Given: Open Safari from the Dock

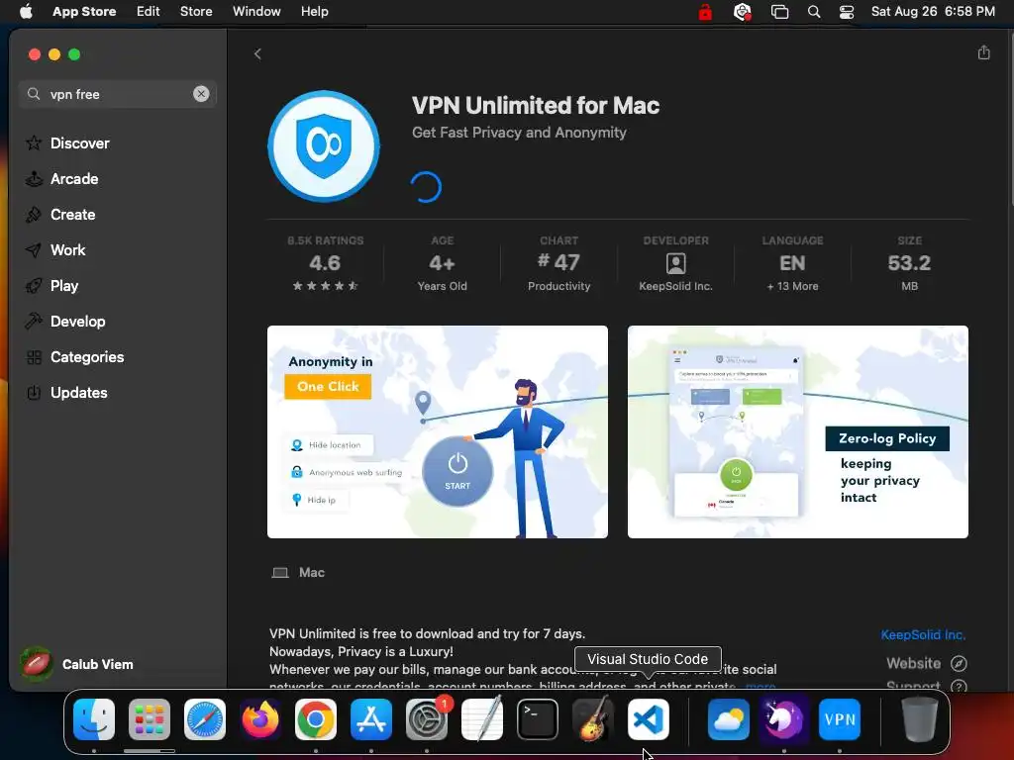Looking at the screenshot, I should [205, 719].
